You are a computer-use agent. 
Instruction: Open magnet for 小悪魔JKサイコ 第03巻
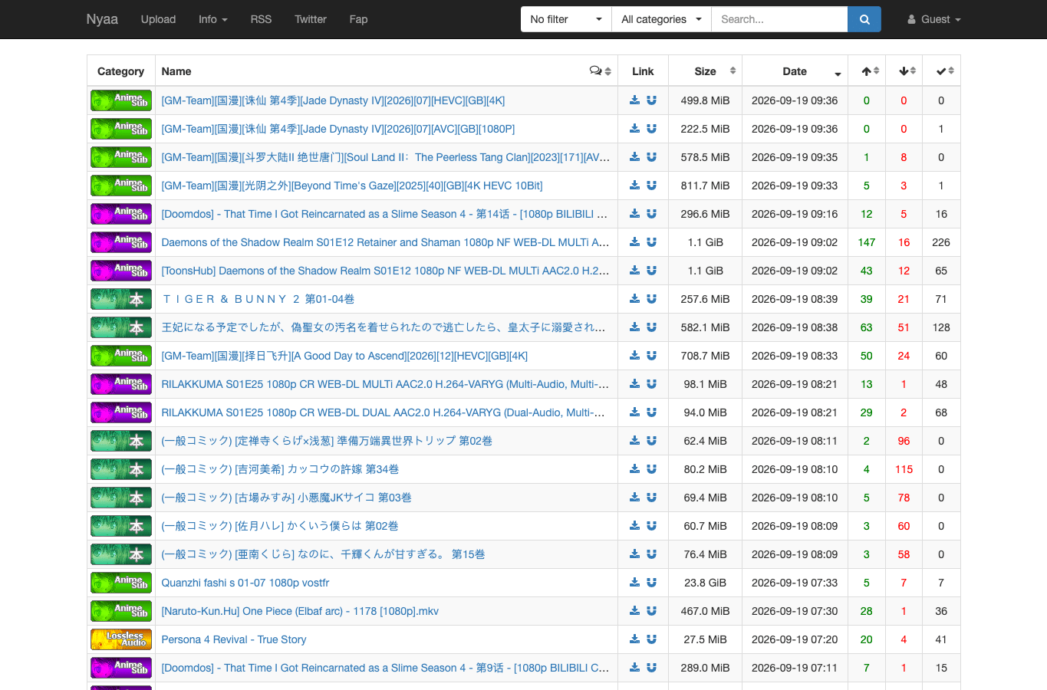tap(651, 497)
